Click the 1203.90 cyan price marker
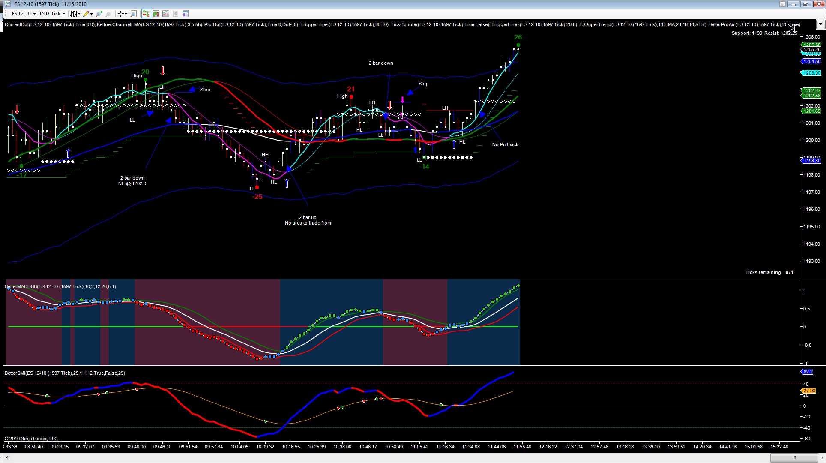This screenshot has width=826, height=463. pyautogui.click(x=812, y=73)
